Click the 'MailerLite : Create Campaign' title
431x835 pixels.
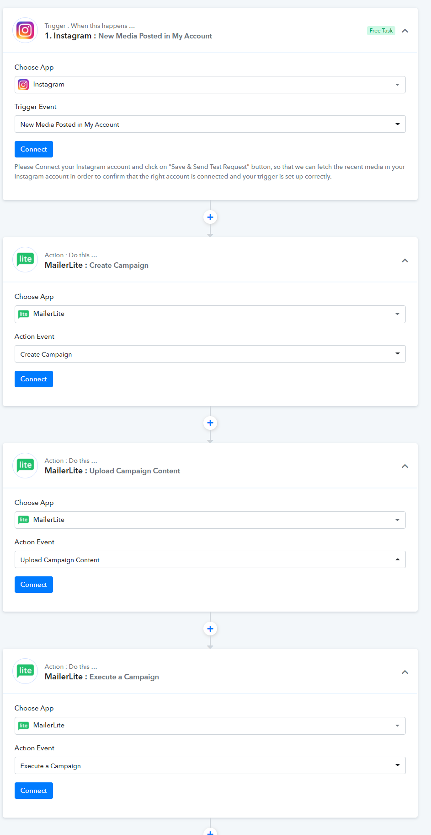(96, 265)
